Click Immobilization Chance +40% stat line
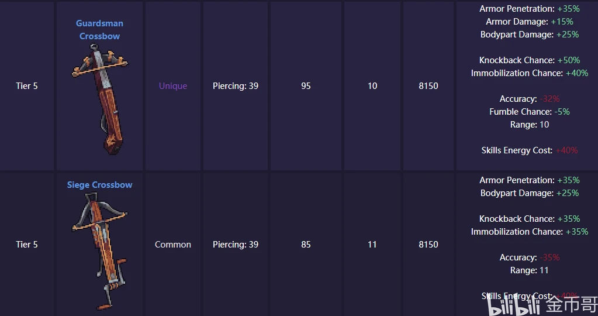This screenshot has width=598, height=316. (x=530, y=73)
